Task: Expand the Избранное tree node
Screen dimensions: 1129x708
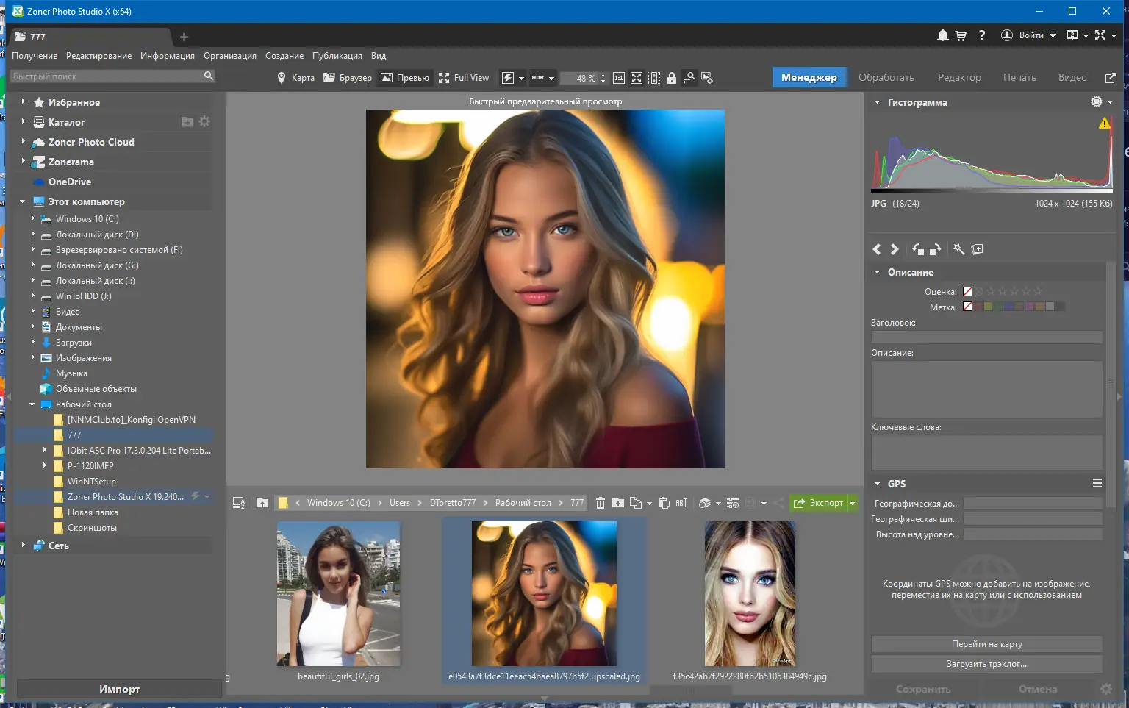Action: coord(23,102)
